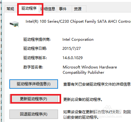Click the 回退驱动程序(R) button
131x122 pixels.
[34, 114]
